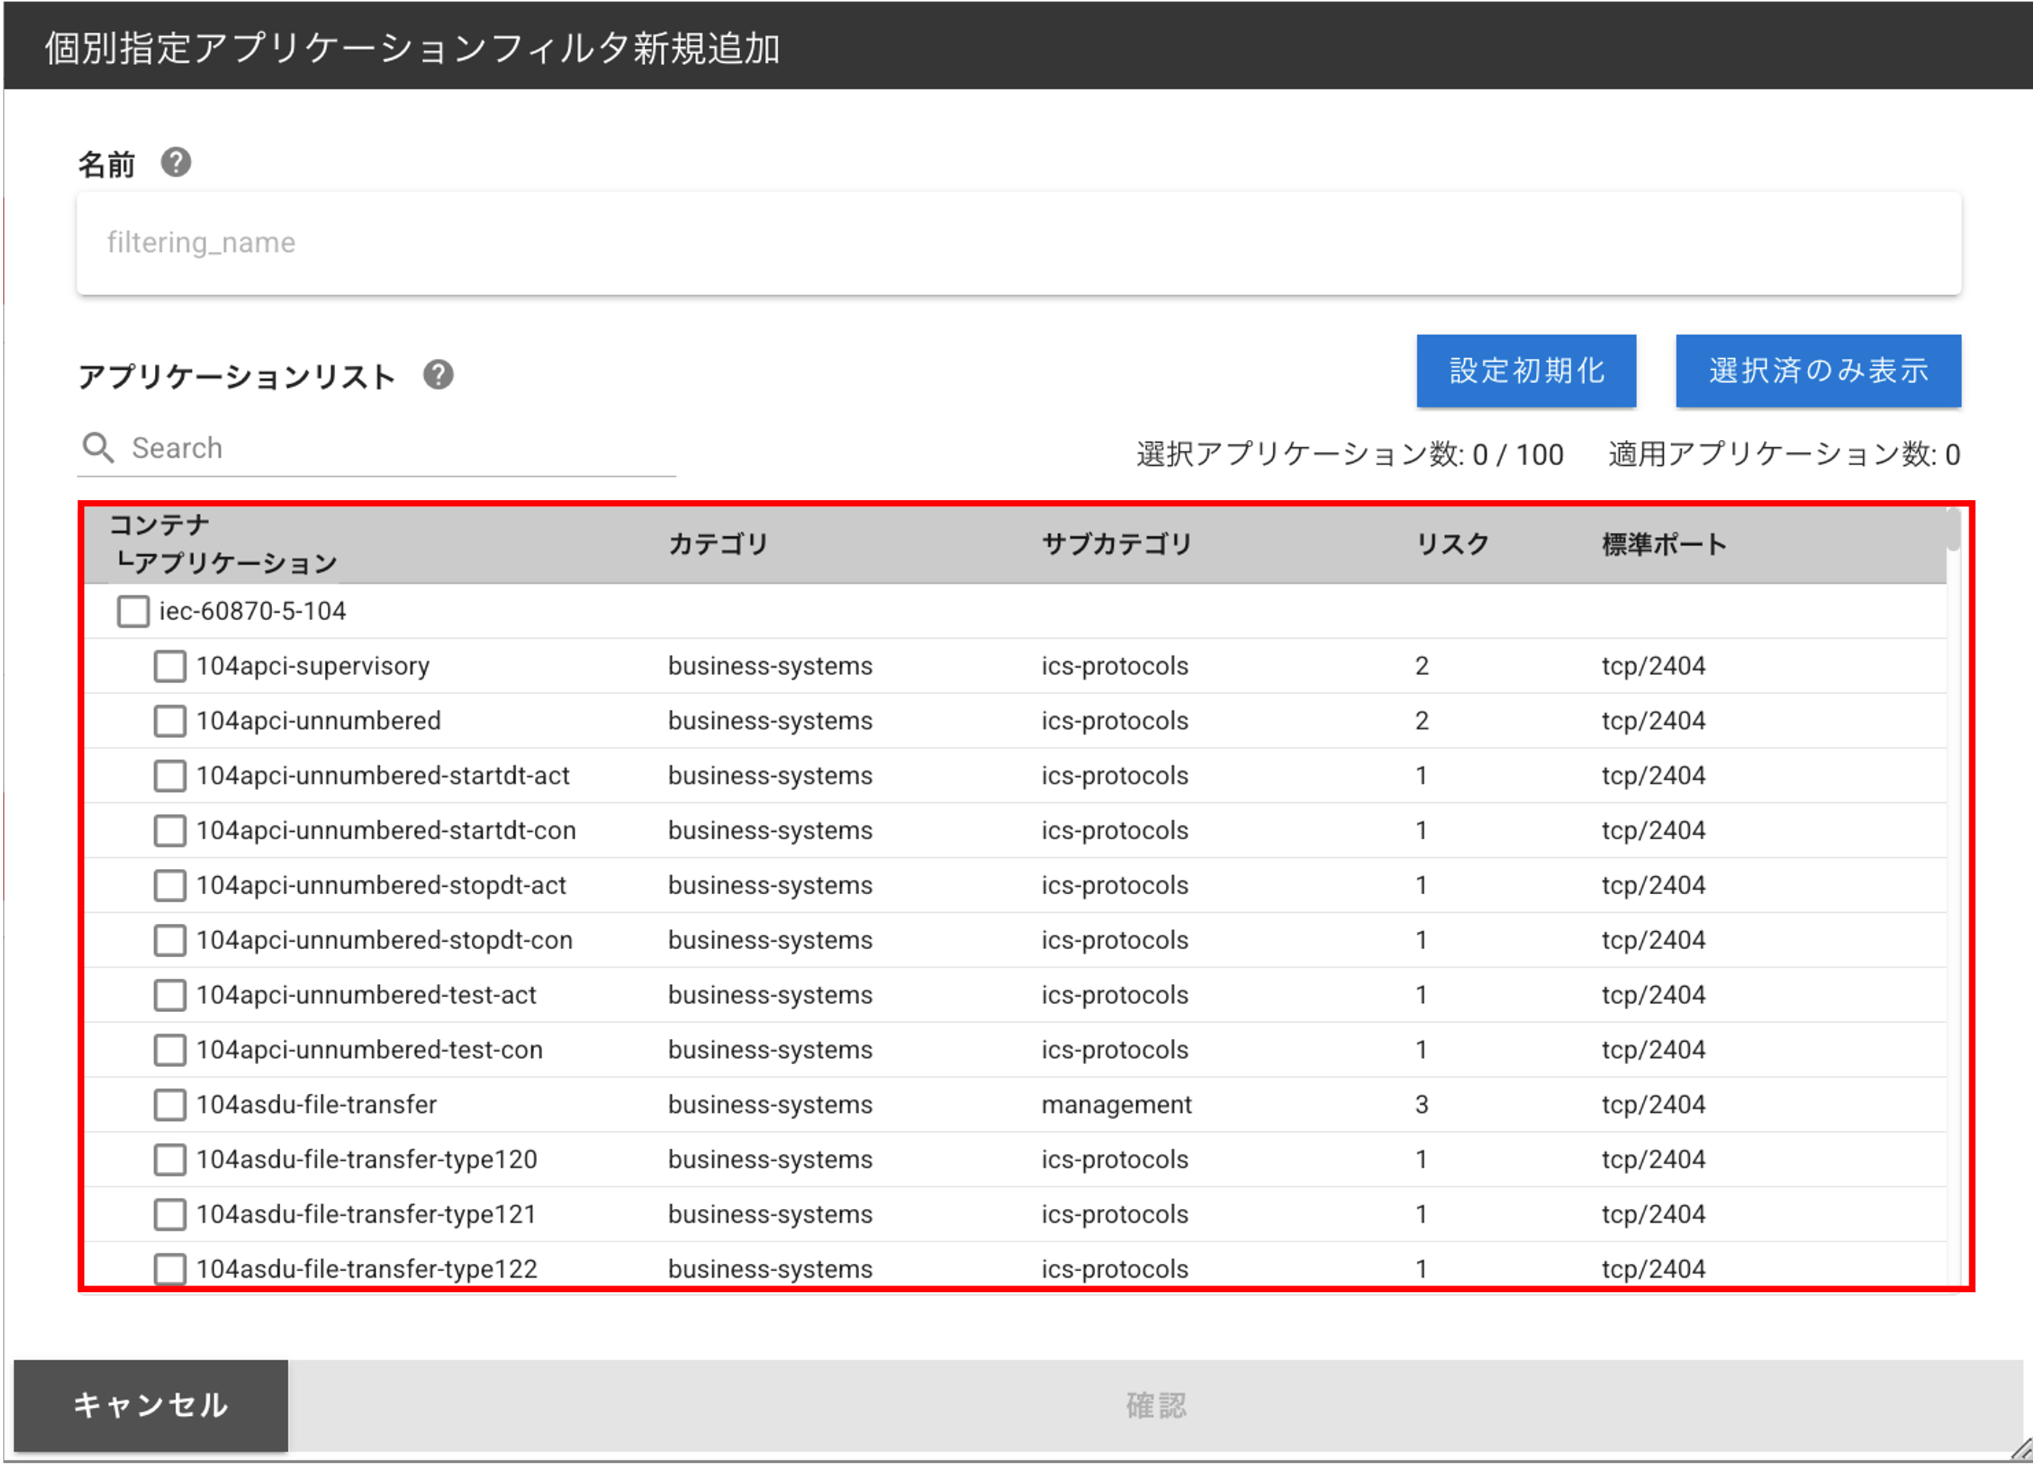
Task: Click the application list scrollbar thumb
Action: click(x=1953, y=530)
